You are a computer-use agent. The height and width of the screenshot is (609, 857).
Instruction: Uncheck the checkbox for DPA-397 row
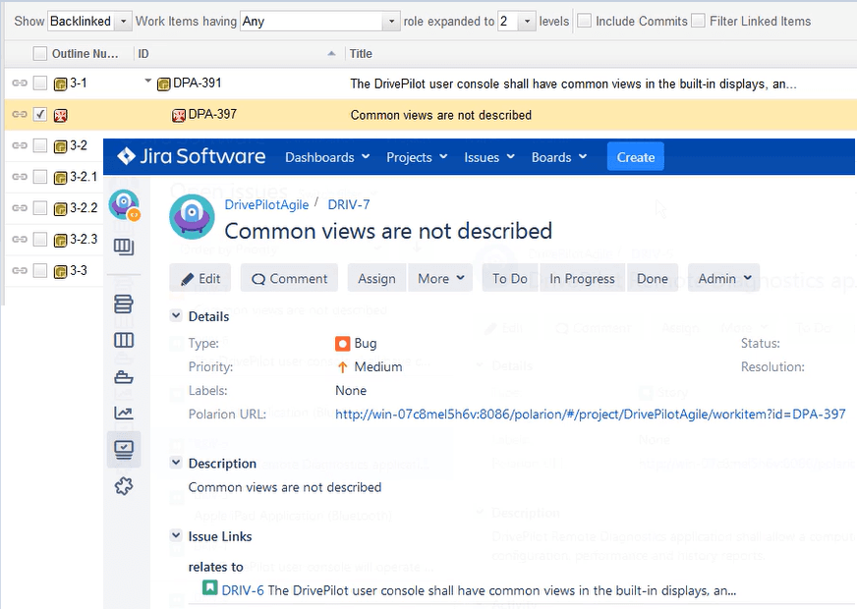pos(40,115)
